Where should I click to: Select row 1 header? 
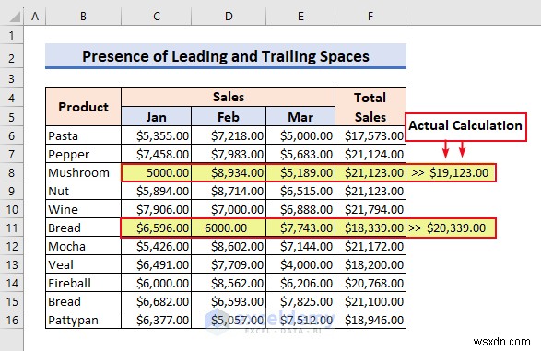[x=12, y=36]
